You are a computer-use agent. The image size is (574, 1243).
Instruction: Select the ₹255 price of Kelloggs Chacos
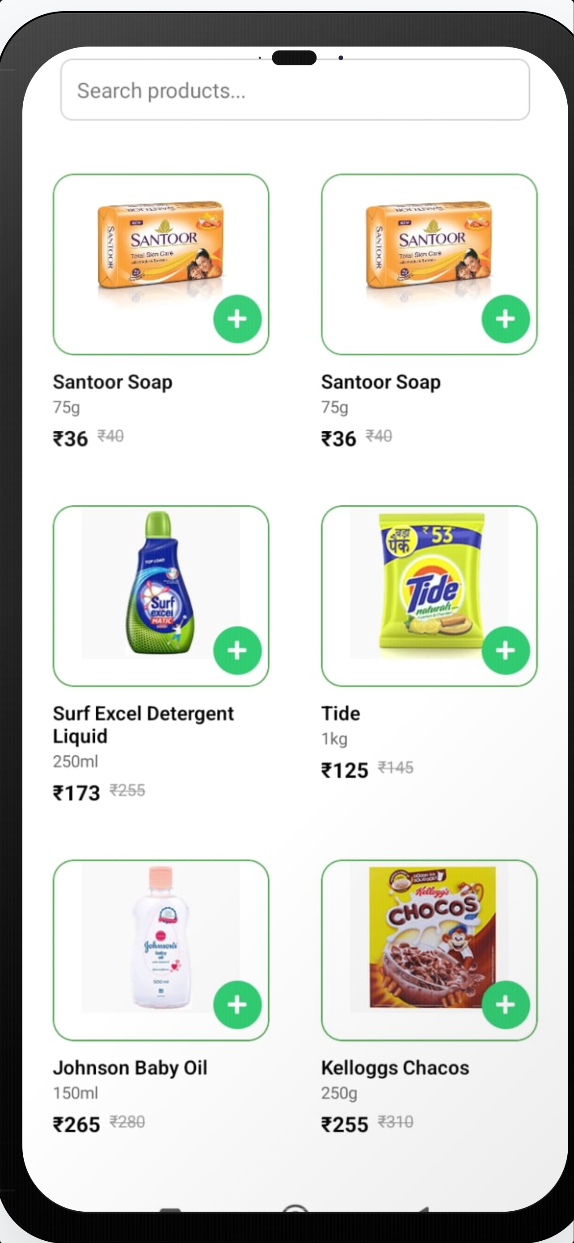(x=345, y=1125)
